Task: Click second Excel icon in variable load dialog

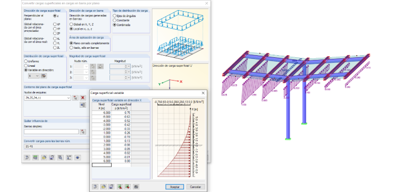Action: coord(128,187)
